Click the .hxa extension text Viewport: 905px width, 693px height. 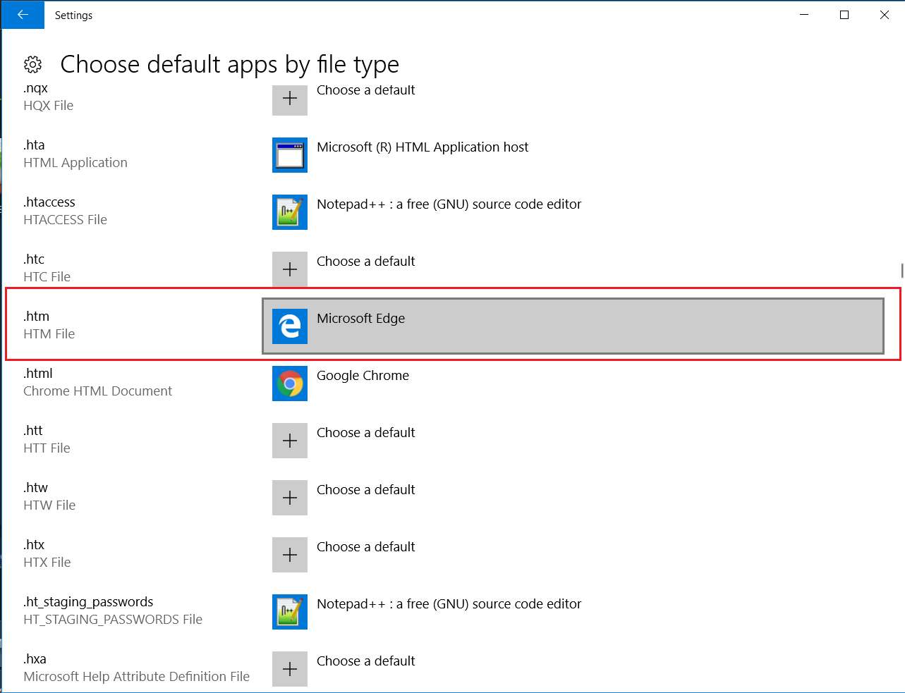(35, 658)
